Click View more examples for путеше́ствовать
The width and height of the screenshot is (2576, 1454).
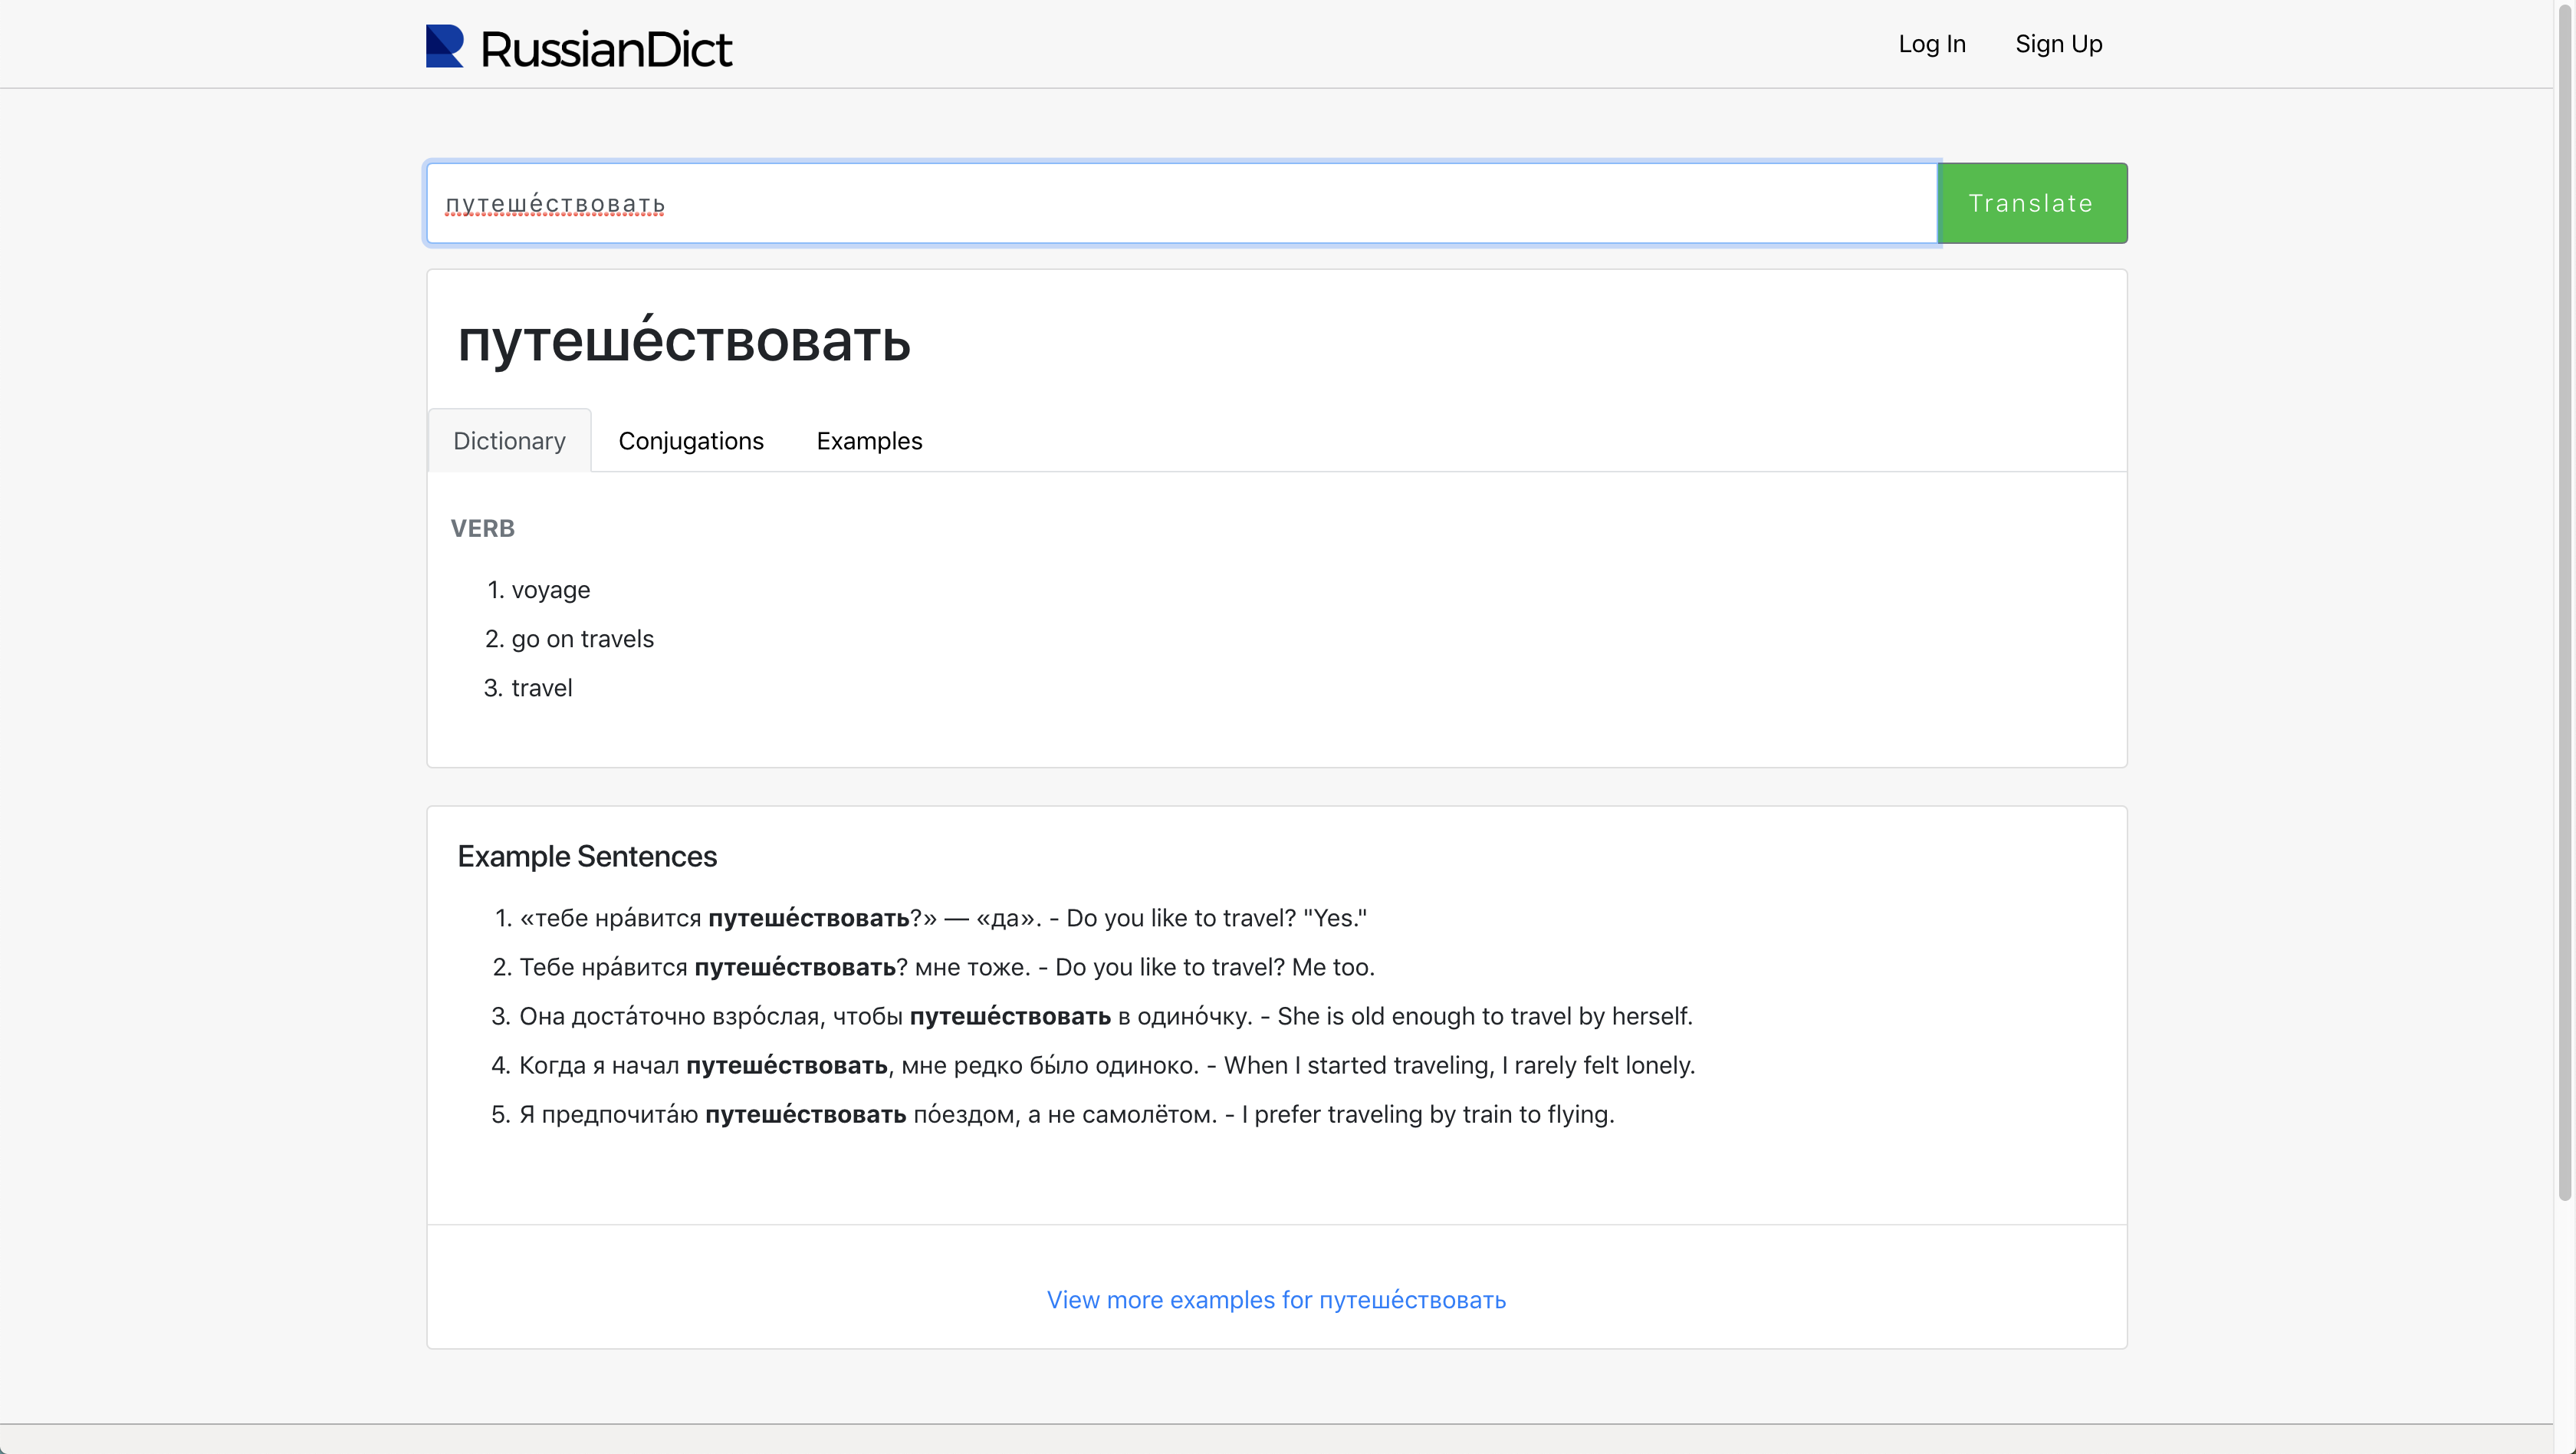click(1276, 1300)
